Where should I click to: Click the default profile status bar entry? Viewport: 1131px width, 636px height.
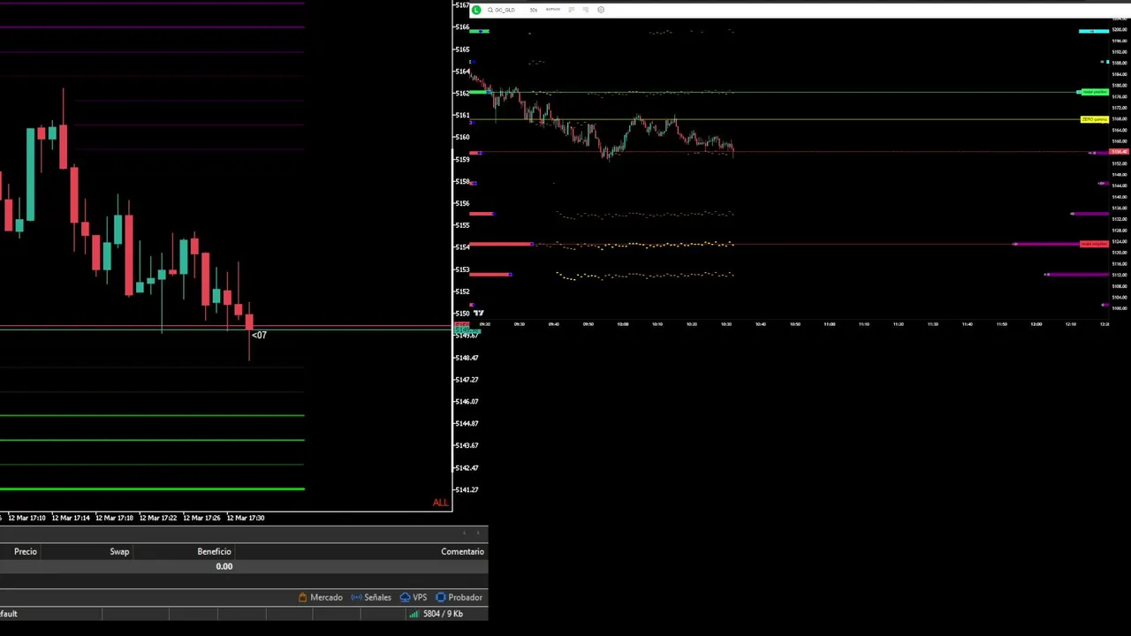pos(9,613)
